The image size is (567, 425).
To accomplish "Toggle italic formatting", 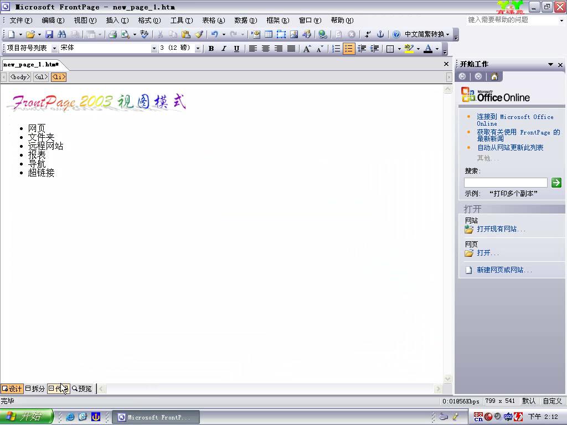I will 224,49.
